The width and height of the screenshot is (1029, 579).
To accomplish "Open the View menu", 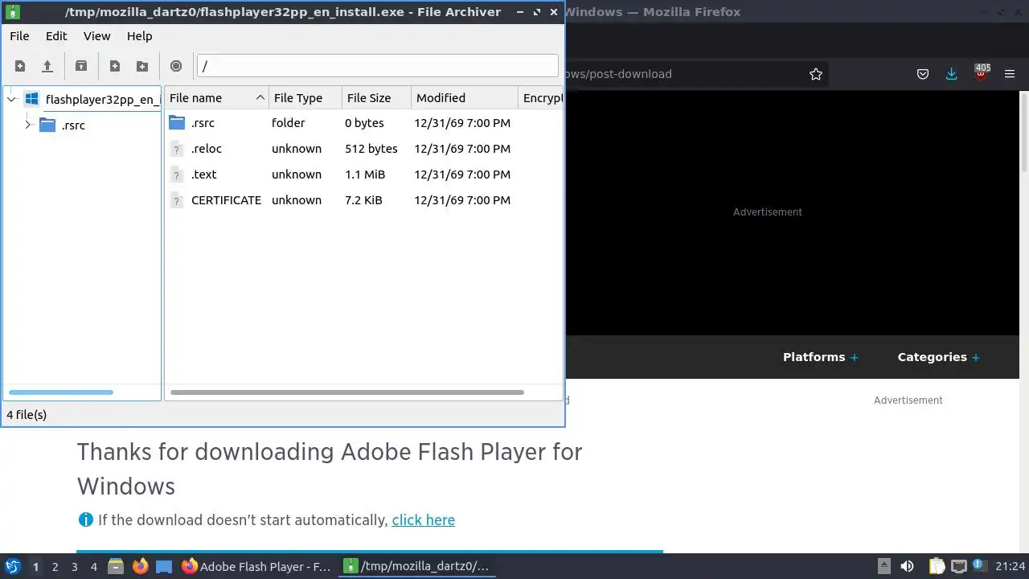I will (96, 36).
